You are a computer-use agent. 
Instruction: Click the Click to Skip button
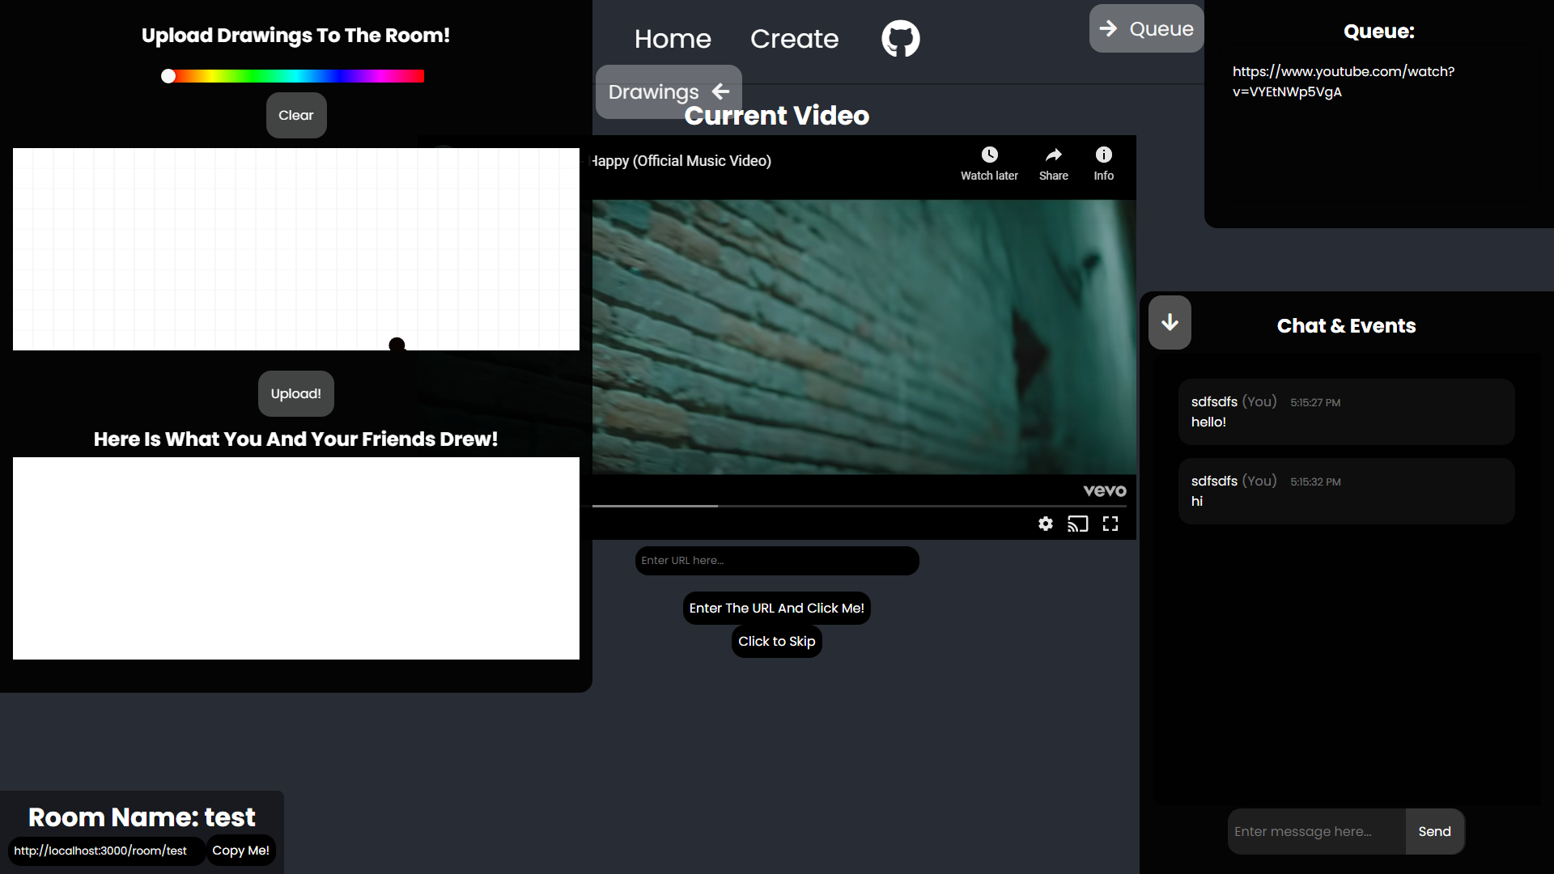[776, 642]
